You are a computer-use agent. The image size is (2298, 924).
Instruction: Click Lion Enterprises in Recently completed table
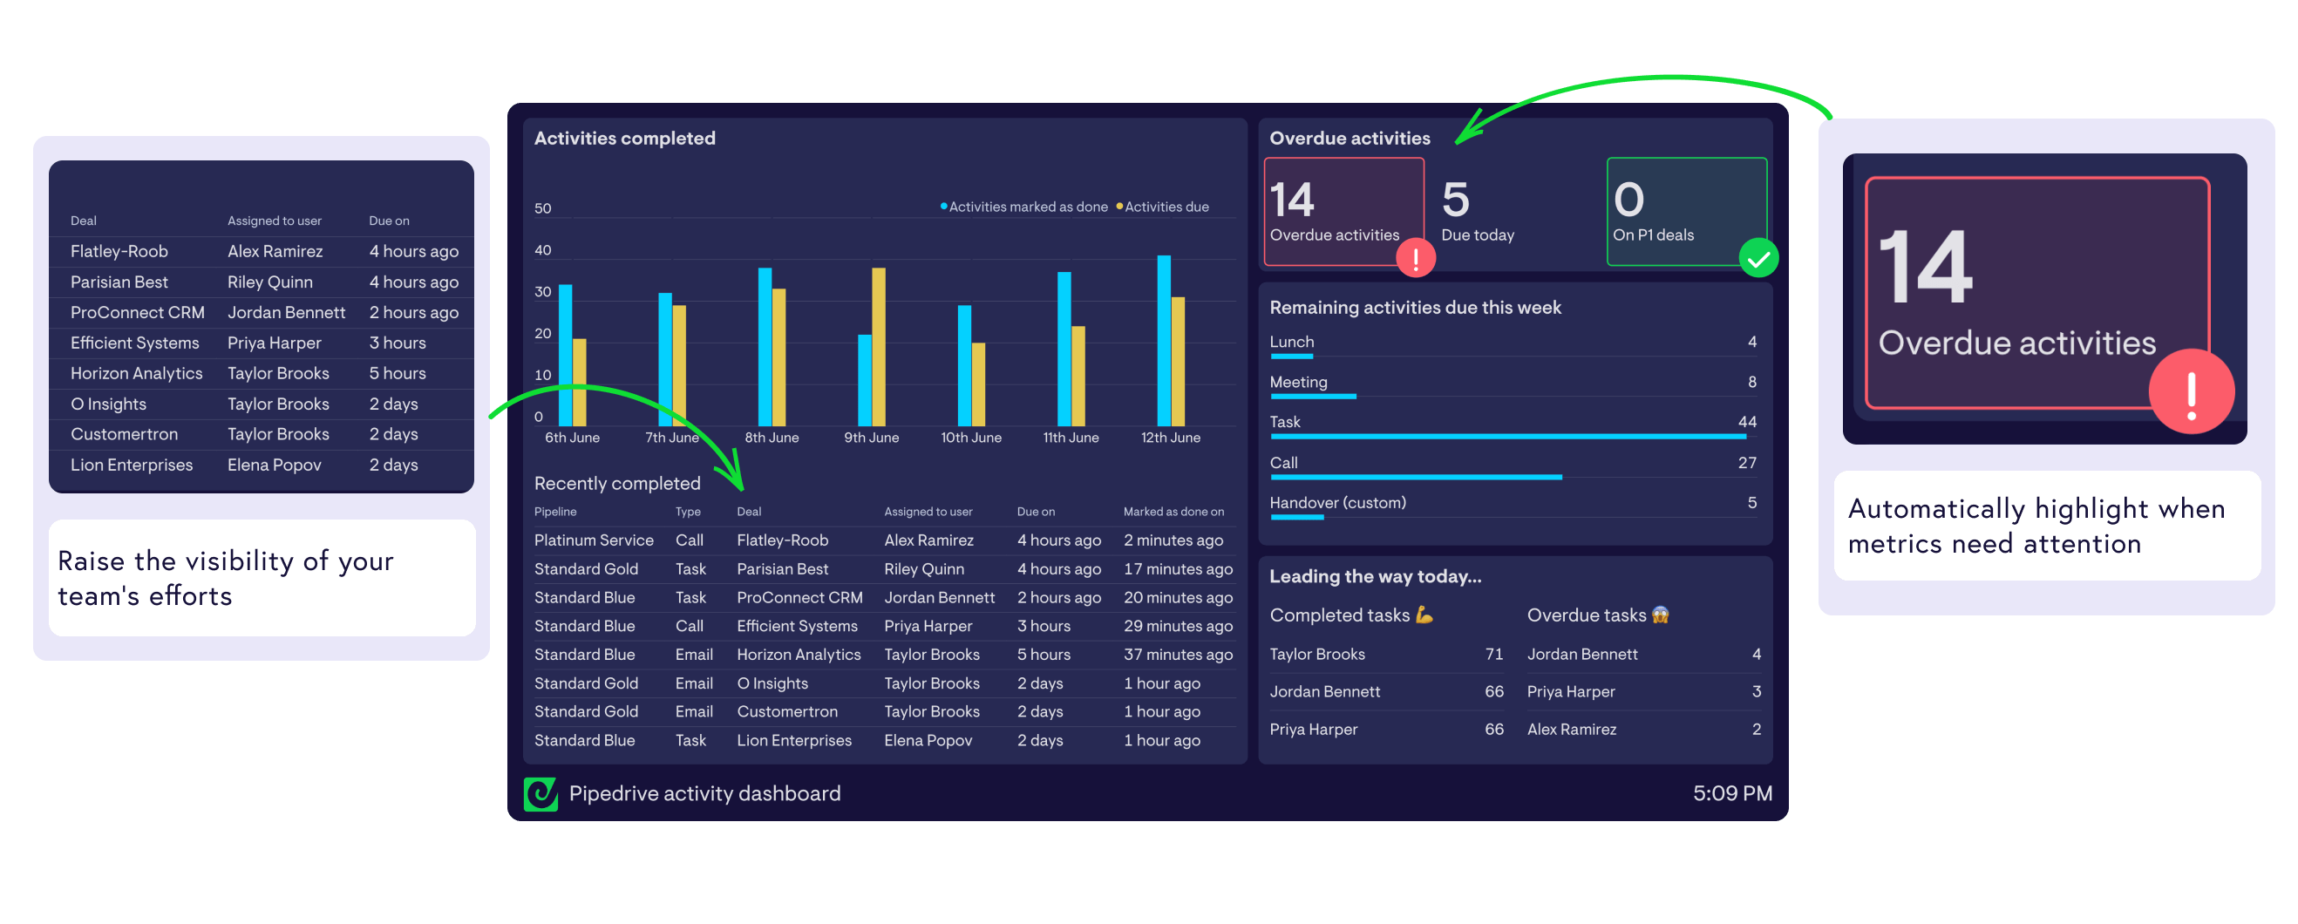(x=794, y=741)
